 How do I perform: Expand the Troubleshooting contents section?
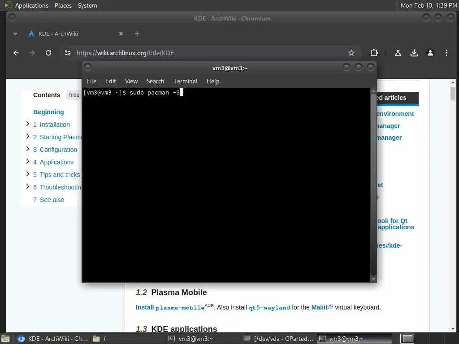point(27,187)
